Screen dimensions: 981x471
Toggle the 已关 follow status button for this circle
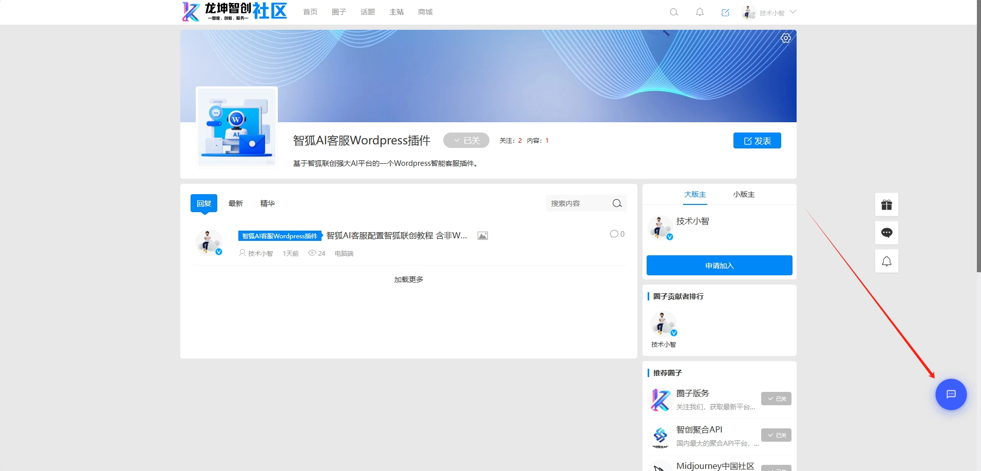466,140
